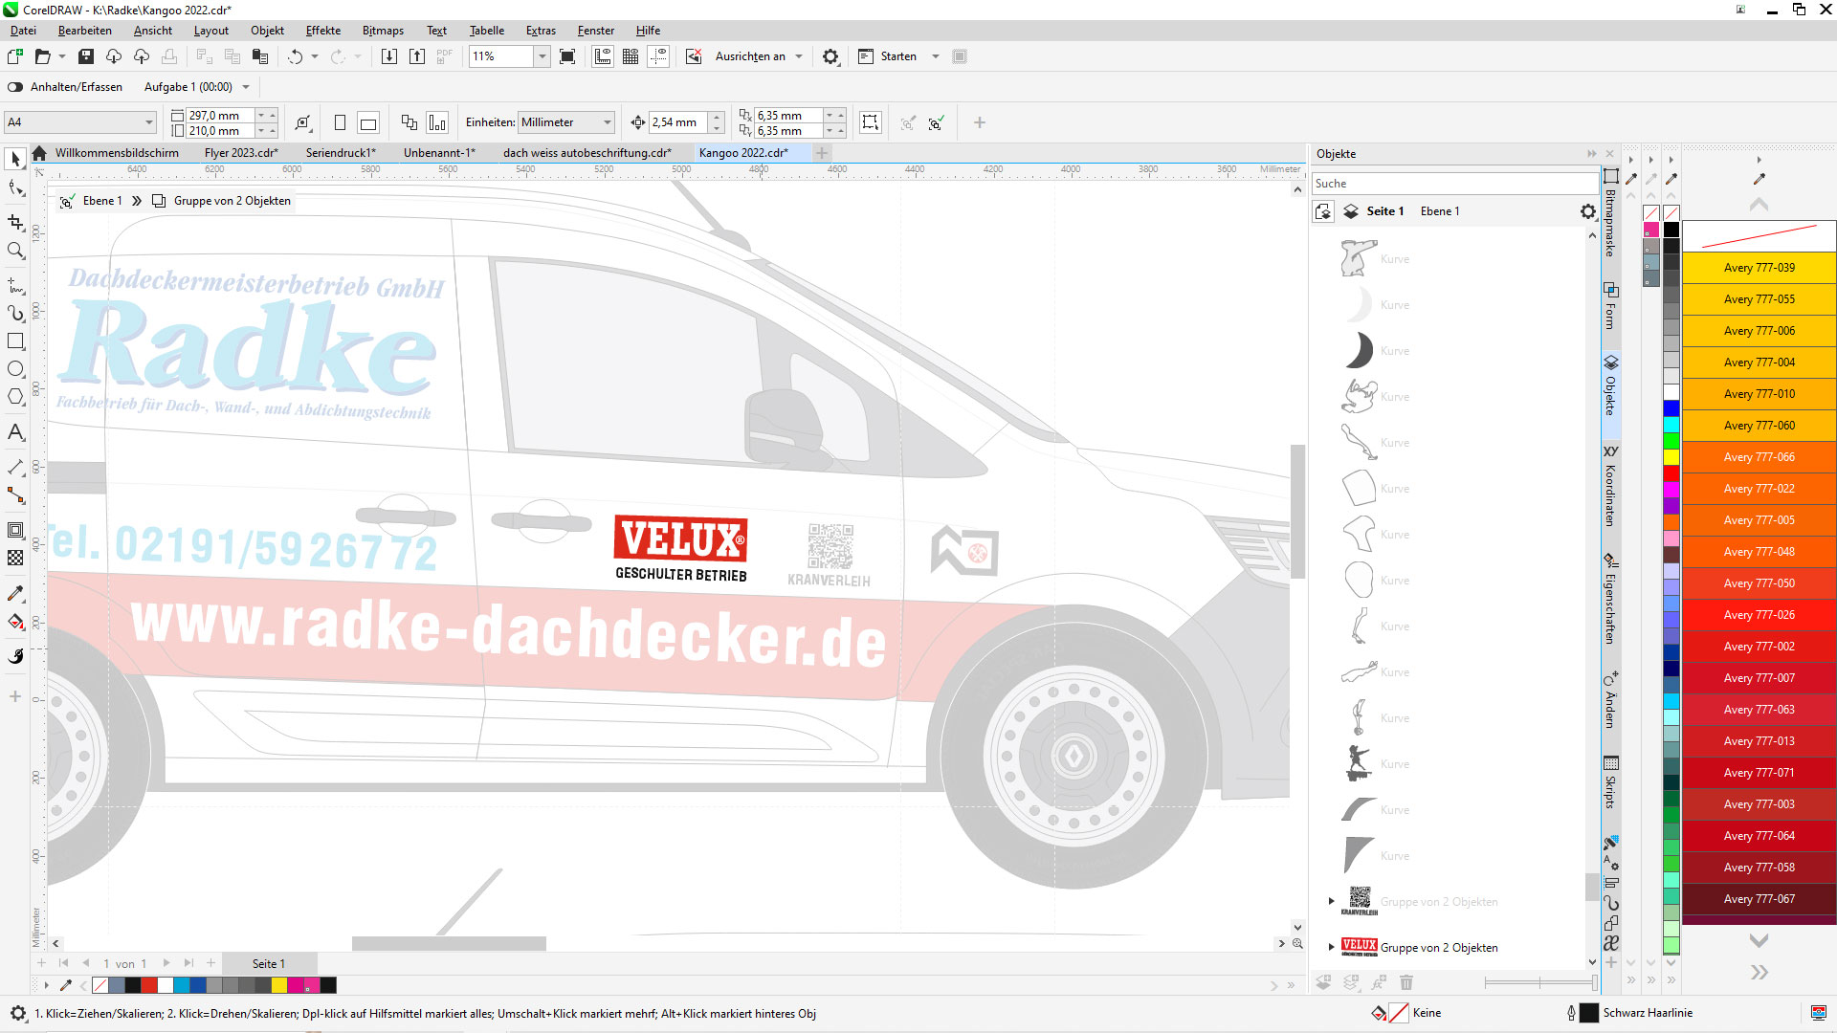The image size is (1837, 1033).
Task: Open the Open-file dropdown arrow
Action: click(x=62, y=56)
